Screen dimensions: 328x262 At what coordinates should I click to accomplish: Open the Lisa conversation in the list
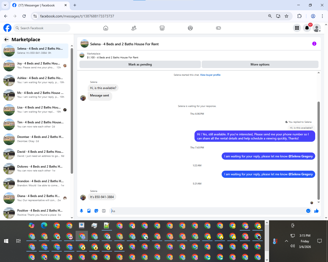click(x=35, y=110)
